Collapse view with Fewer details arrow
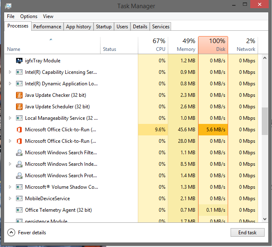The width and height of the screenshot is (272, 247). point(11,233)
